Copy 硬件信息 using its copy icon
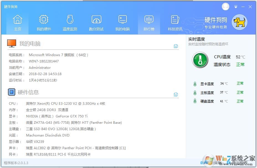 click(x=176, y=95)
